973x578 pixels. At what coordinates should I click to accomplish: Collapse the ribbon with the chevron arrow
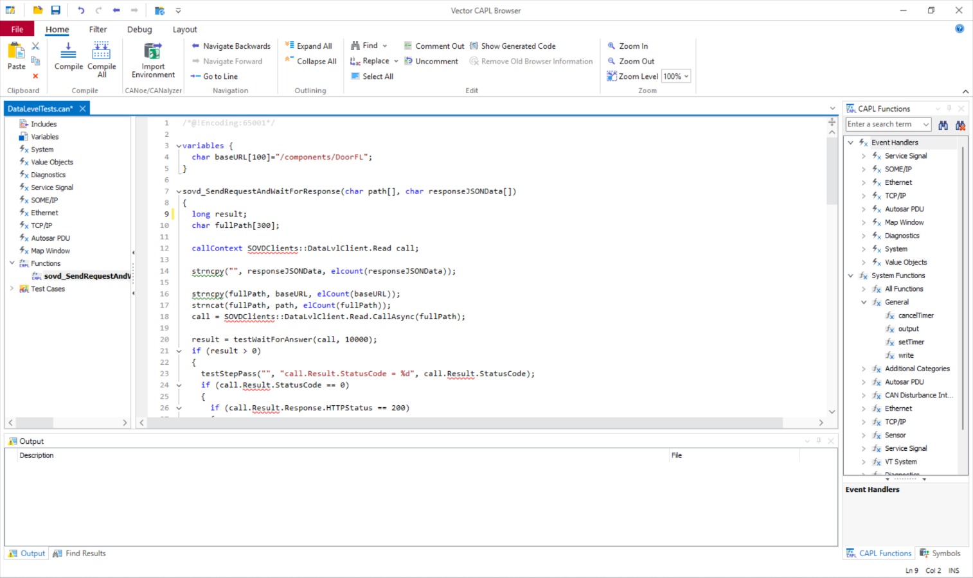point(965,91)
